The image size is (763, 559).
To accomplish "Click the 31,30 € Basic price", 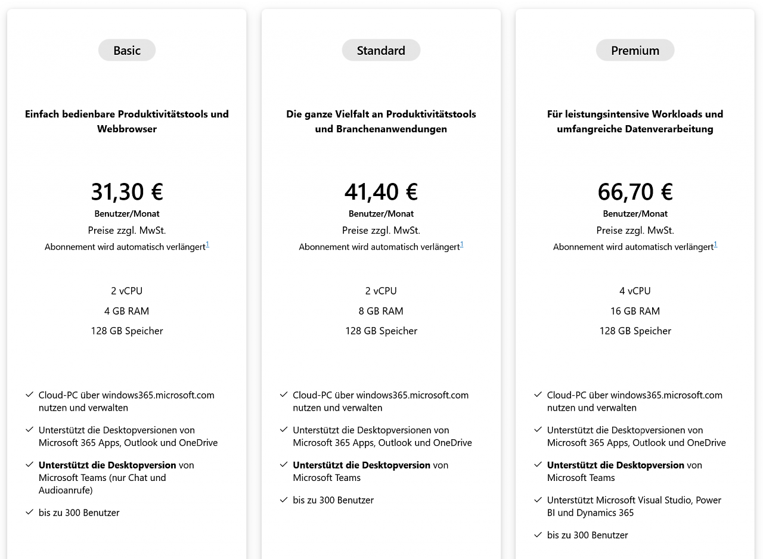I will (127, 192).
